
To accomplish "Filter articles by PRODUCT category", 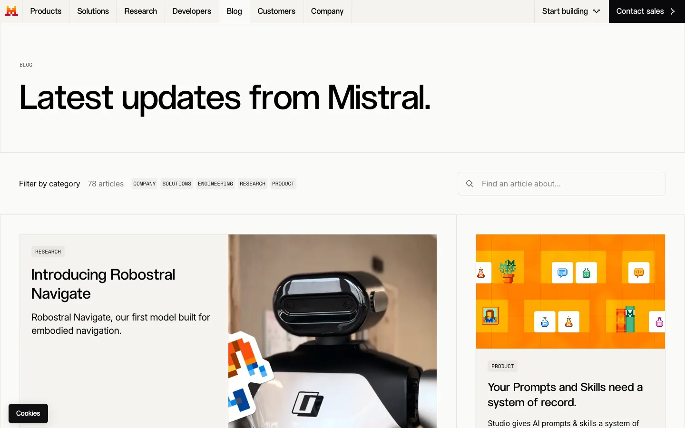I will pyautogui.click(x=283, y=184).
